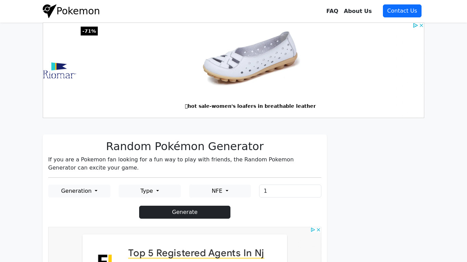Go to About Us page

[x=358, y=11]
